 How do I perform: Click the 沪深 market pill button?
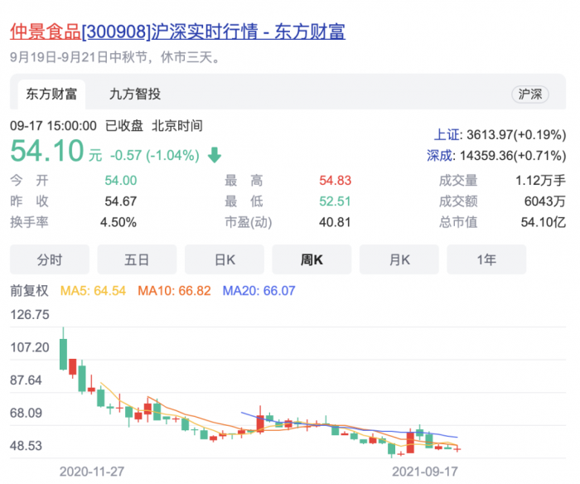(x=530, y=94)
